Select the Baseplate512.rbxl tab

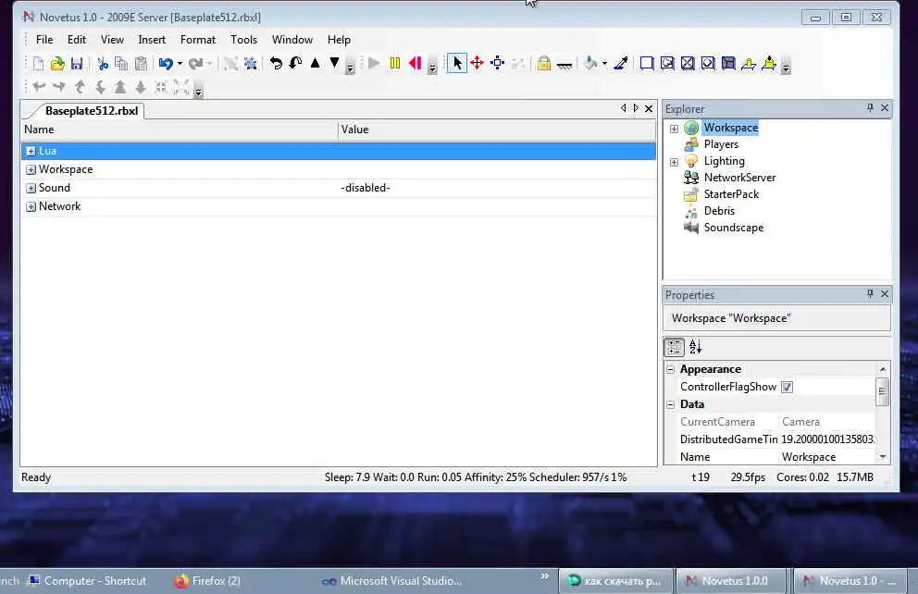pos(92,111)
